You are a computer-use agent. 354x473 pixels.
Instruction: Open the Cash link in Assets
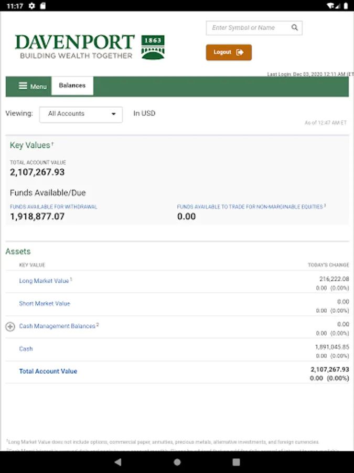click(26, 349)
